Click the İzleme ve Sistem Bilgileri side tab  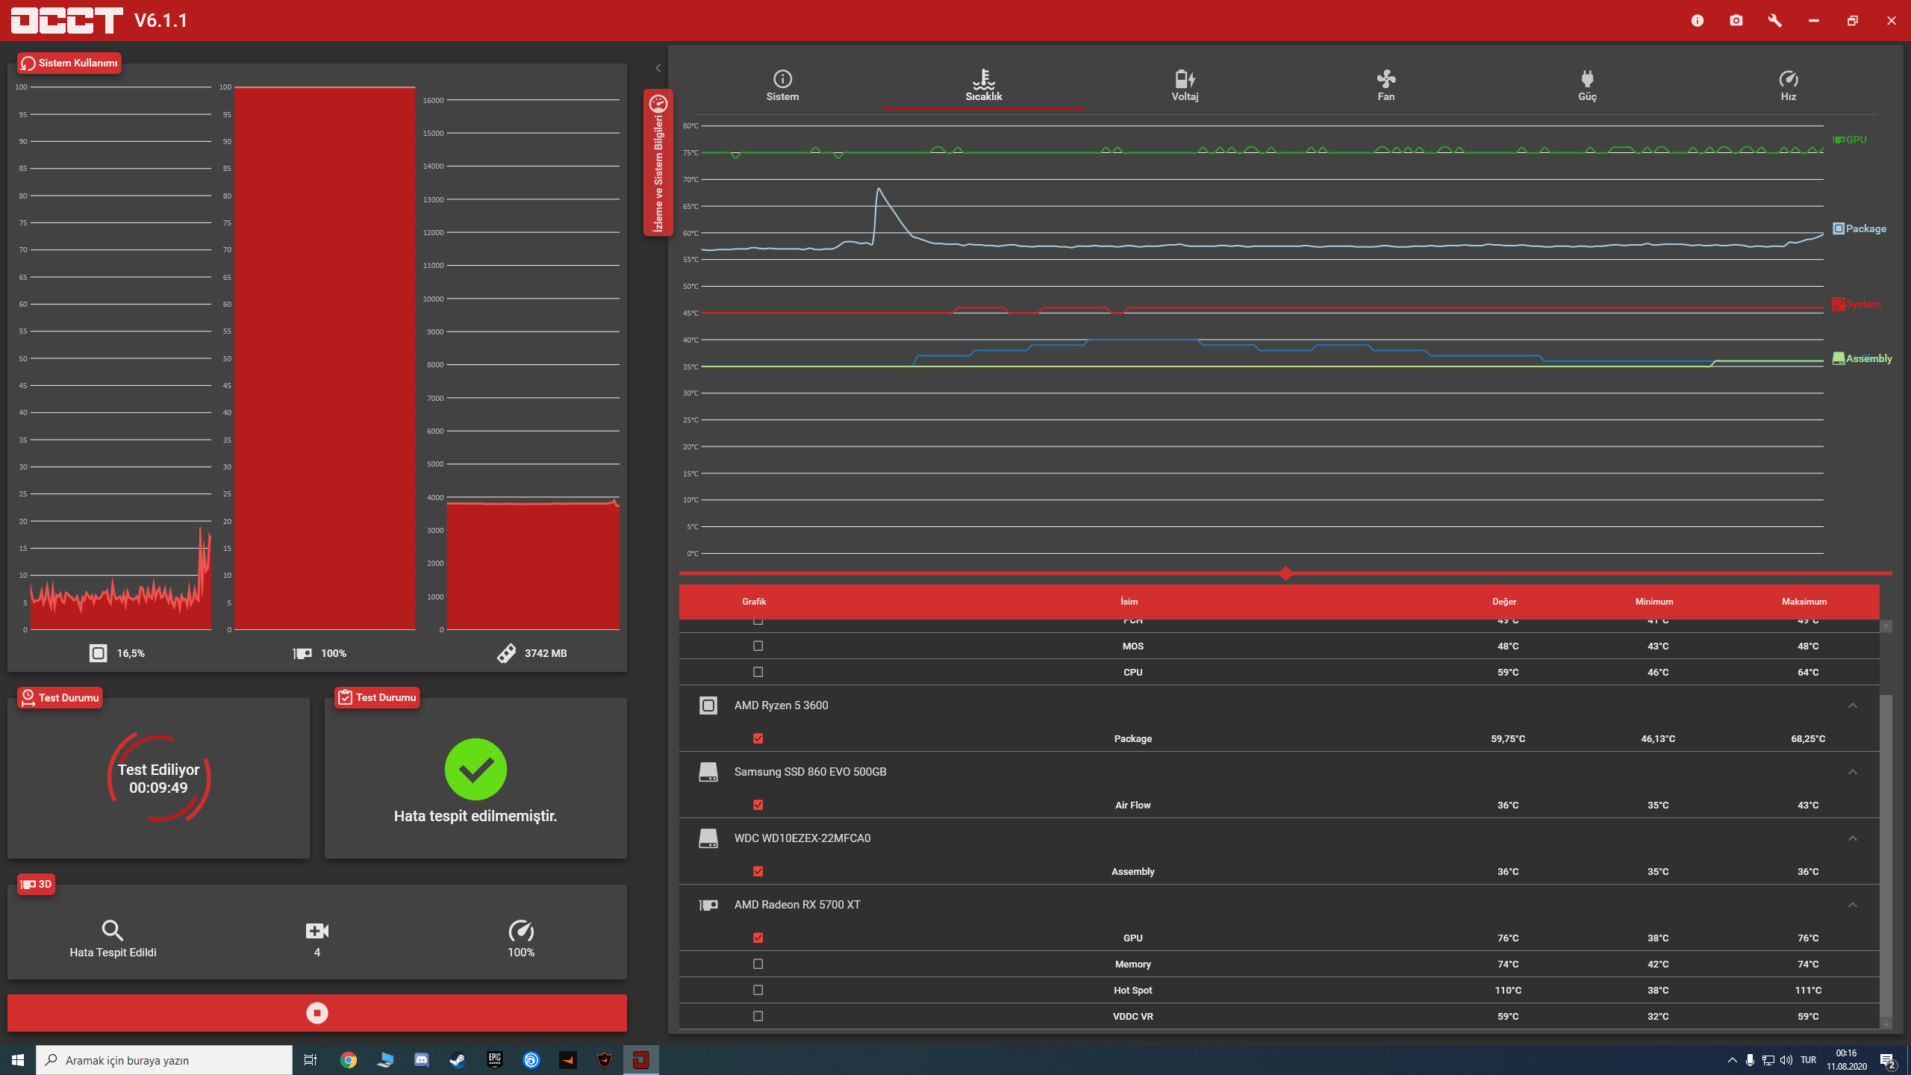tap(658, 163)
